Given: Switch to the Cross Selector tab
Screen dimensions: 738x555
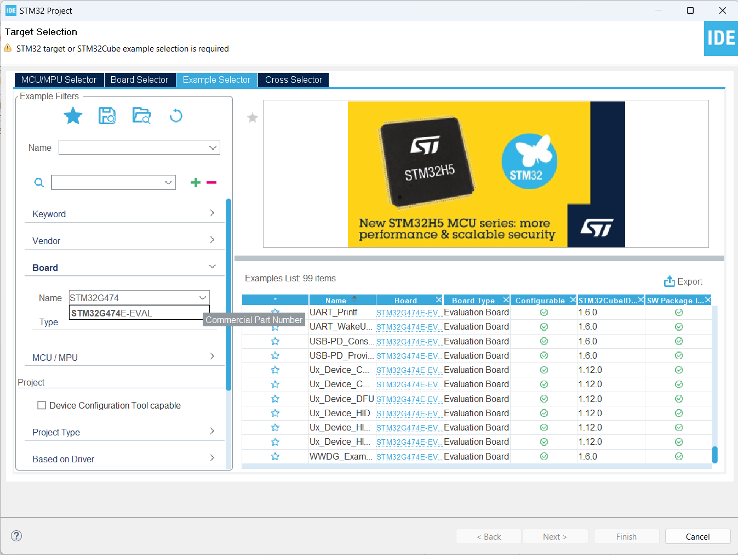Looking at the screenshot, I should coord(293,80).
